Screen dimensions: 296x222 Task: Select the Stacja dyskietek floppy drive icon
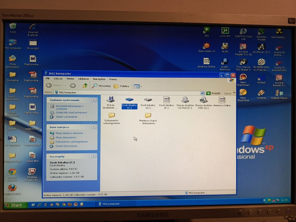(110, 102)
